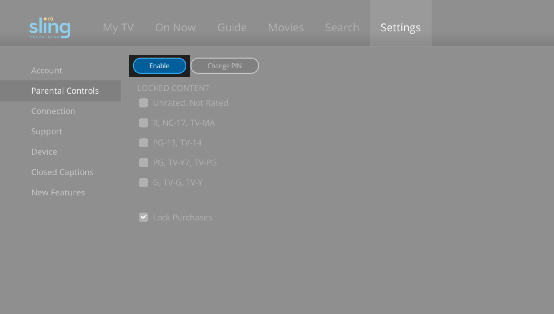Uncheck the Lock Purchases checkbox
This screenshot has width=554, height=314.
(x=143, y=217)
